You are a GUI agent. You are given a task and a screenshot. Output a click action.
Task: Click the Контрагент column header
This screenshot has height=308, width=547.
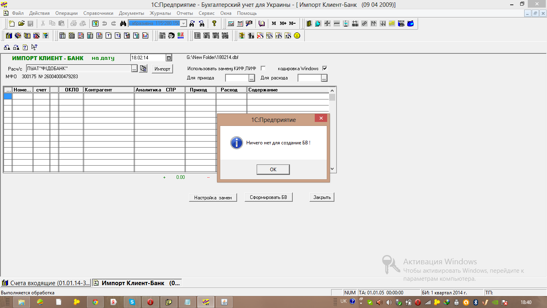click(109, 90)
